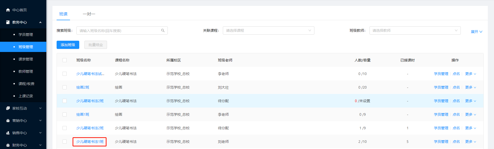Check the 少儿硬笔书法试... row checkbox
Viewport: 494px width, 149px height.
coord(65,74)
